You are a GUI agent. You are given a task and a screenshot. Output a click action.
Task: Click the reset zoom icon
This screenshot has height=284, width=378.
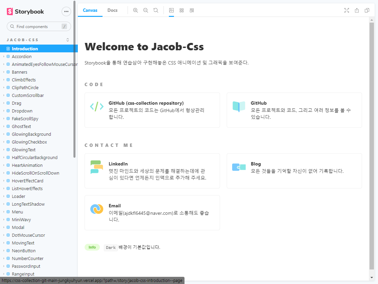click(156, 10)
